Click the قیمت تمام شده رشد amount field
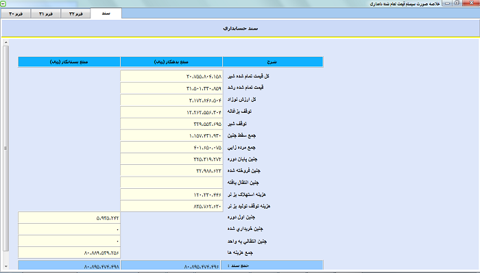The width and height of the screenshot is (480, 273). [x=171, y=88]
